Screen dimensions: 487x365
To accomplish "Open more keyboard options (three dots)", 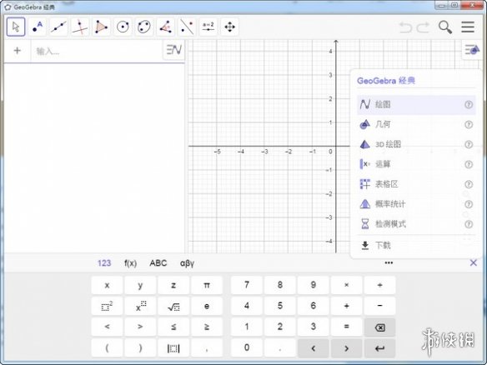I will (x=389, y=262).
